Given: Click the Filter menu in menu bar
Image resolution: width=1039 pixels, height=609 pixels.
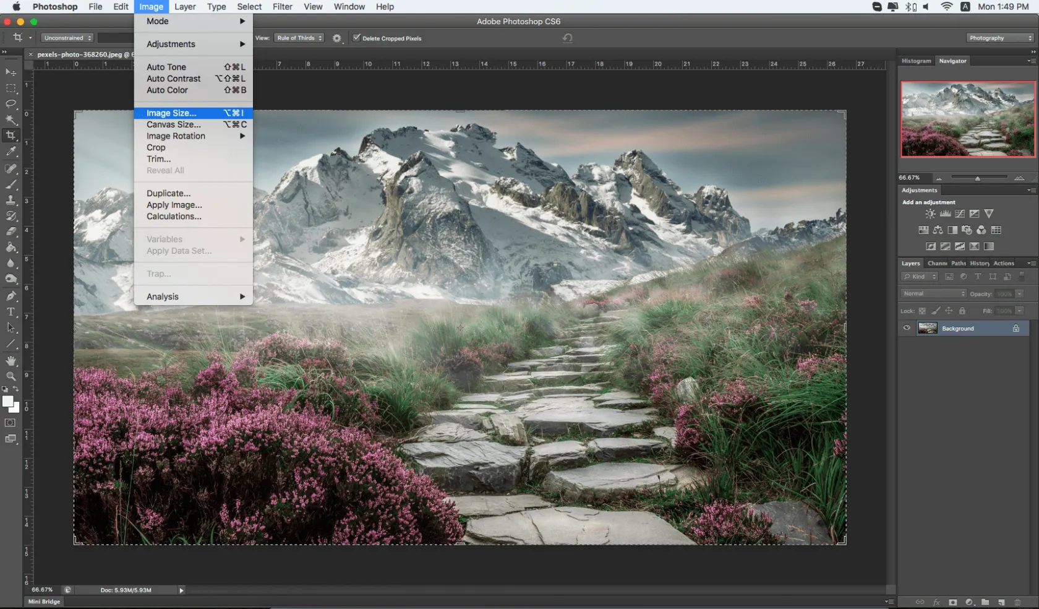Looking at the screenshot, I should coord(282,7).
